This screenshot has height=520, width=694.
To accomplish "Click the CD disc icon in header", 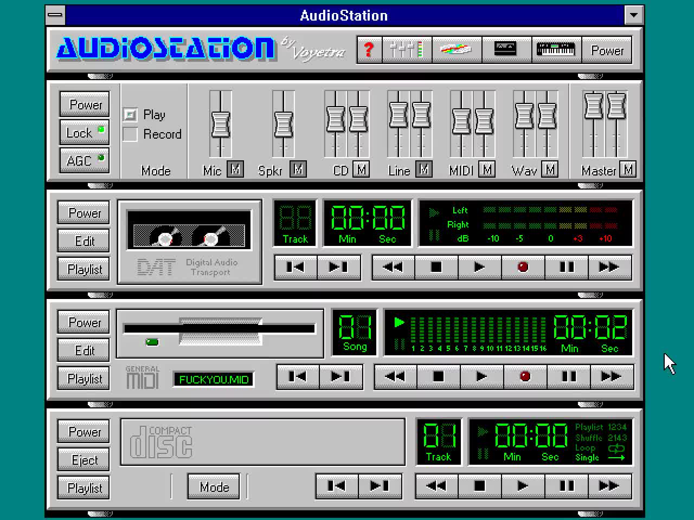I will click(x=456, y=50).
